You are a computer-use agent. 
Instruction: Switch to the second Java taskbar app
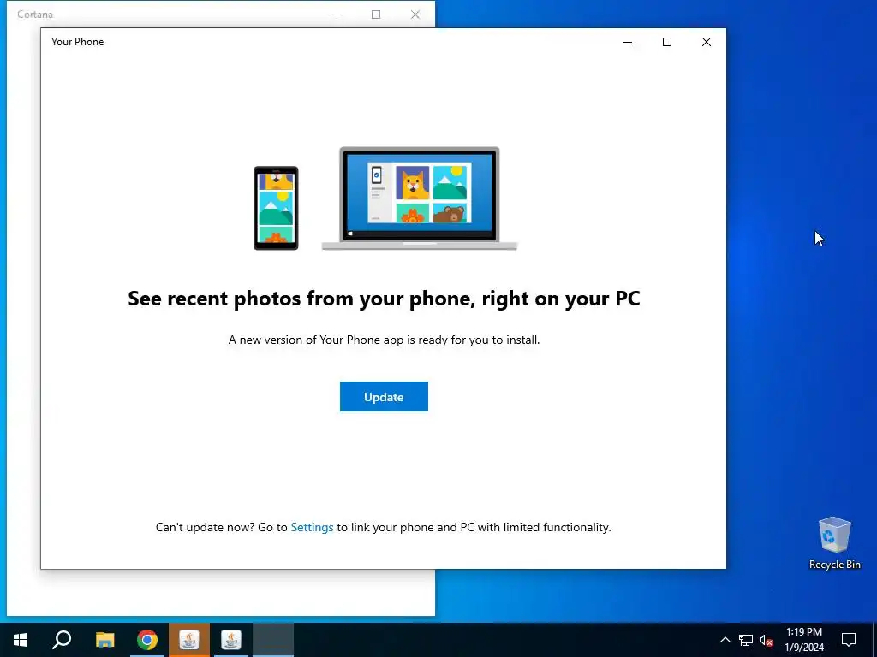pos(231,640)
